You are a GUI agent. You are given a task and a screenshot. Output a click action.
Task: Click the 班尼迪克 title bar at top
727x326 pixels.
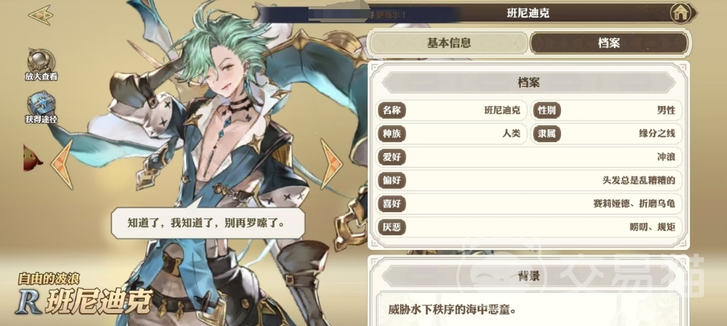point(528,13)
